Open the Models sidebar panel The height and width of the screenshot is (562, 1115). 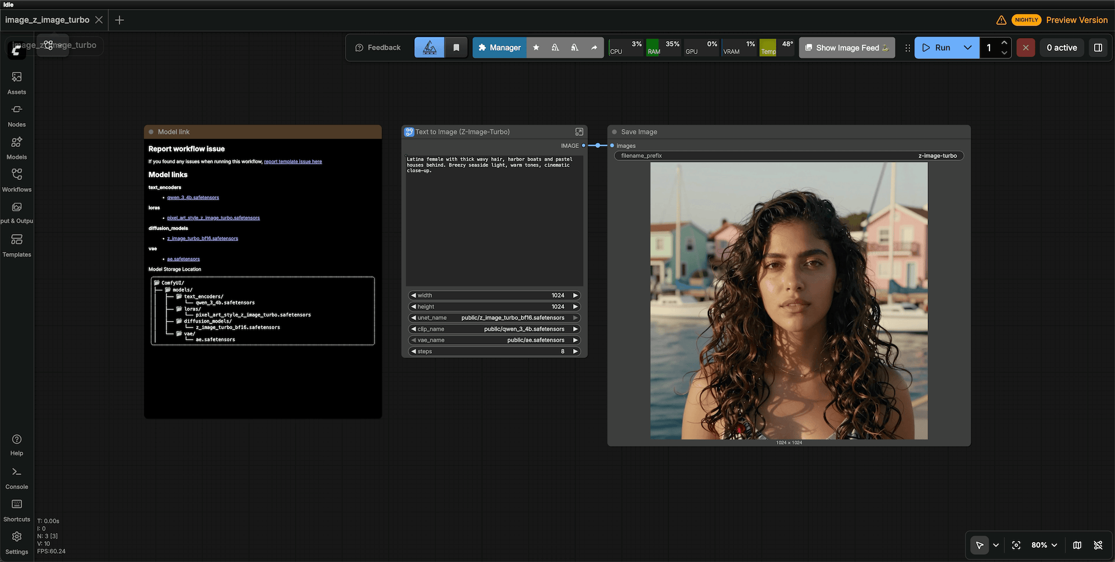tap(17, 147)
